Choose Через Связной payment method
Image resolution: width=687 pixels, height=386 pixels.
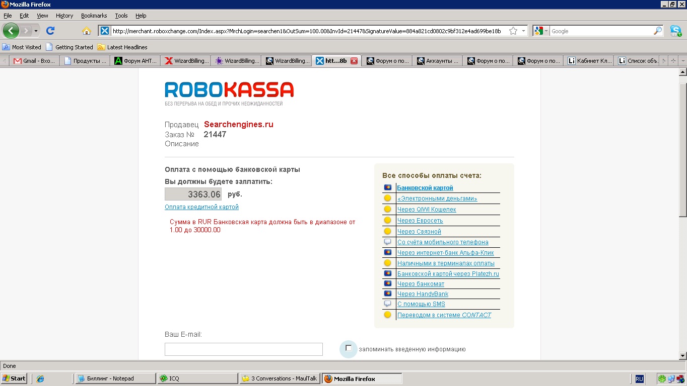click(419, 232)
